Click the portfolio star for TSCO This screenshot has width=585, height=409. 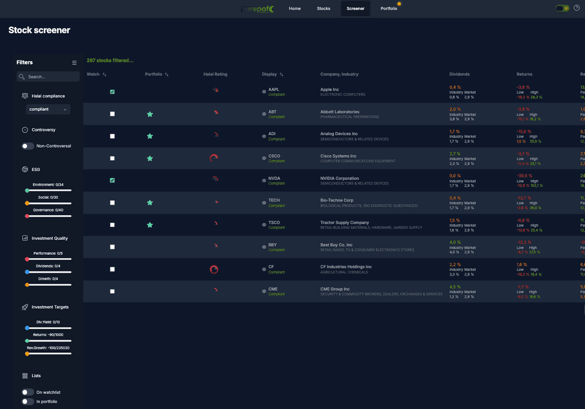click(x=150, y=225)
